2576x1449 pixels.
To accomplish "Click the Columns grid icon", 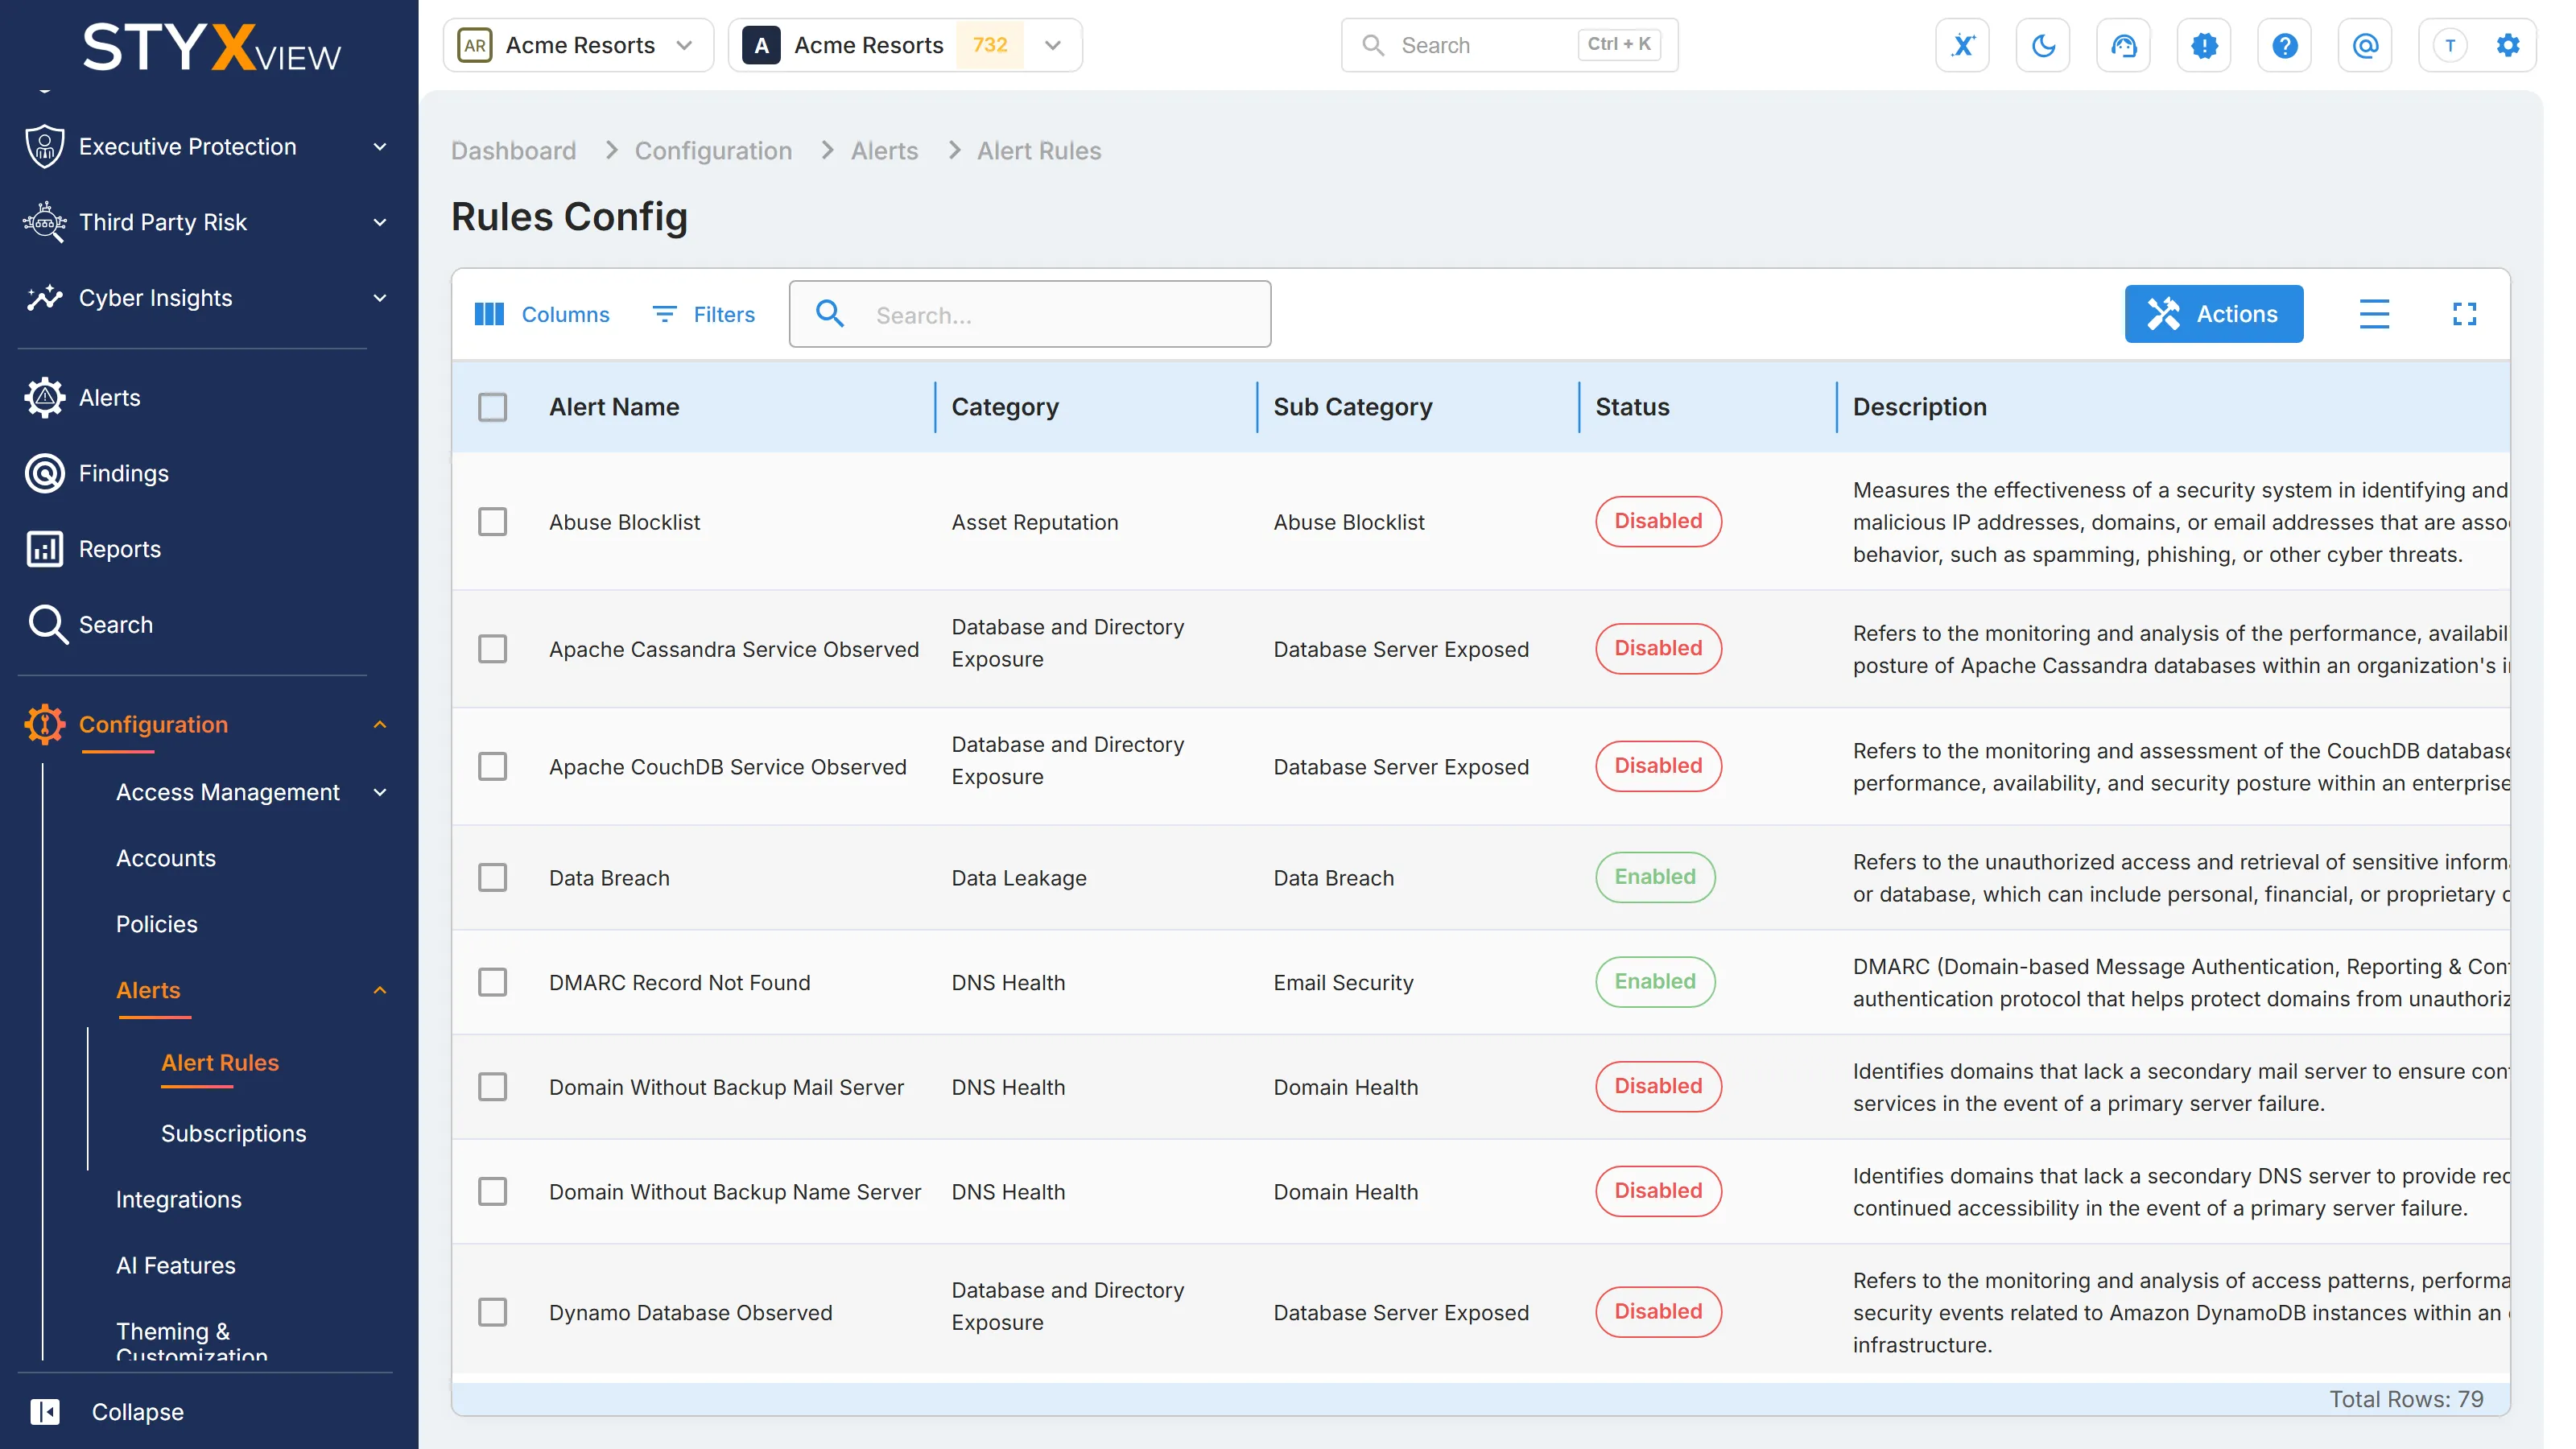I will click(x=488, y=314).
